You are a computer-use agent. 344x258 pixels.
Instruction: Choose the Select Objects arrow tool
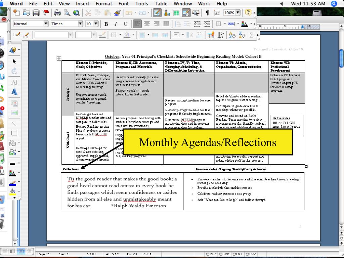[x=14, y=61]
